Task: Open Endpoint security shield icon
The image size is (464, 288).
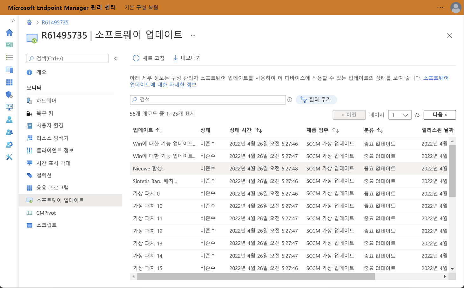Action: tap(9, 95)
